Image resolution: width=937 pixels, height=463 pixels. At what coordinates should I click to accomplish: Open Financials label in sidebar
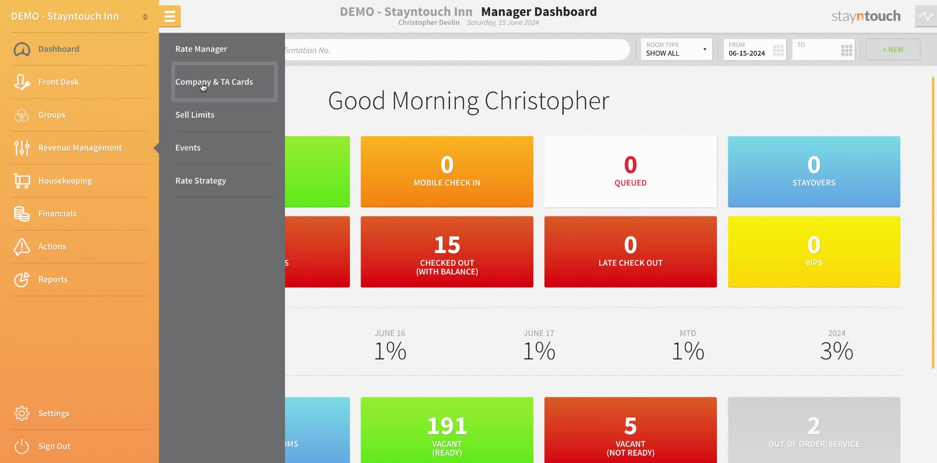point(57,213)
